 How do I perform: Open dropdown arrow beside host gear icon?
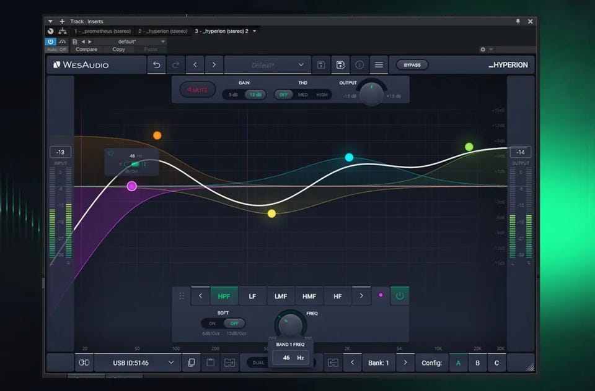491,49
